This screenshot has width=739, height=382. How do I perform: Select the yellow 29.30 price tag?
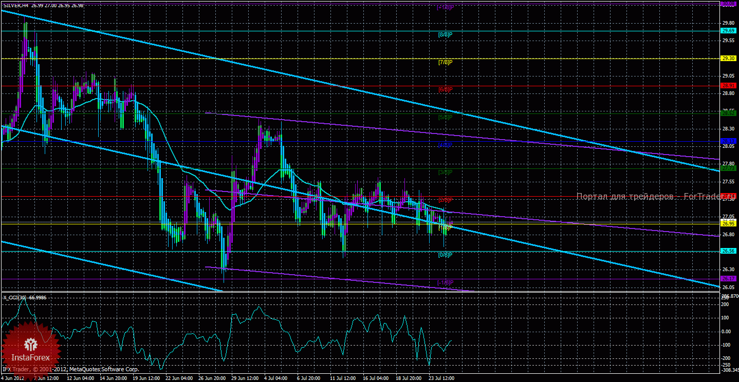(x=729, y=59)
